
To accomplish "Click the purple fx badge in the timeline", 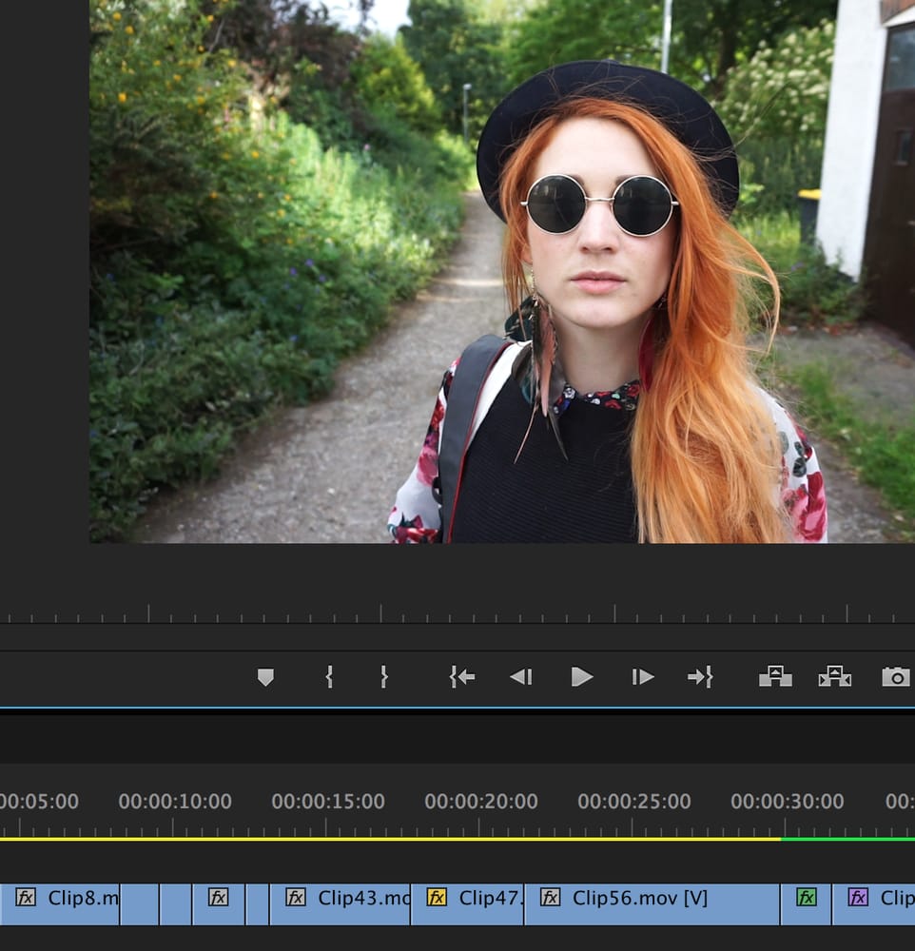I will (858, 897).
